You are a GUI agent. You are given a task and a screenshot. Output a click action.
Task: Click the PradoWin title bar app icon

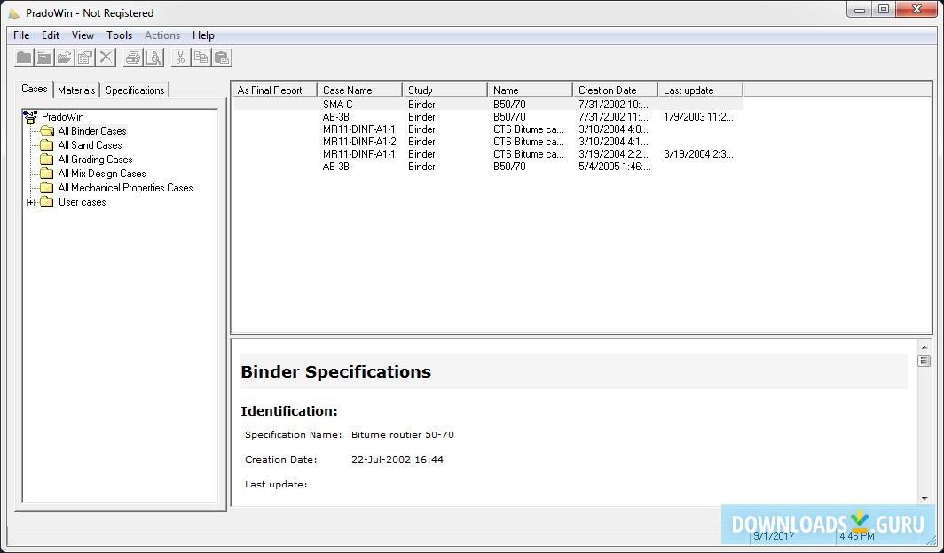14,12
